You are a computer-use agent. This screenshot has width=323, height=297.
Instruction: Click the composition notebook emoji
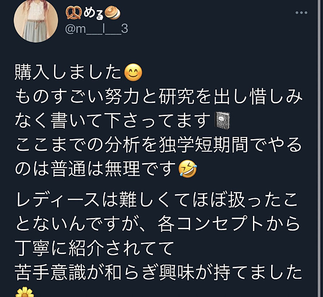pos(222,120)
